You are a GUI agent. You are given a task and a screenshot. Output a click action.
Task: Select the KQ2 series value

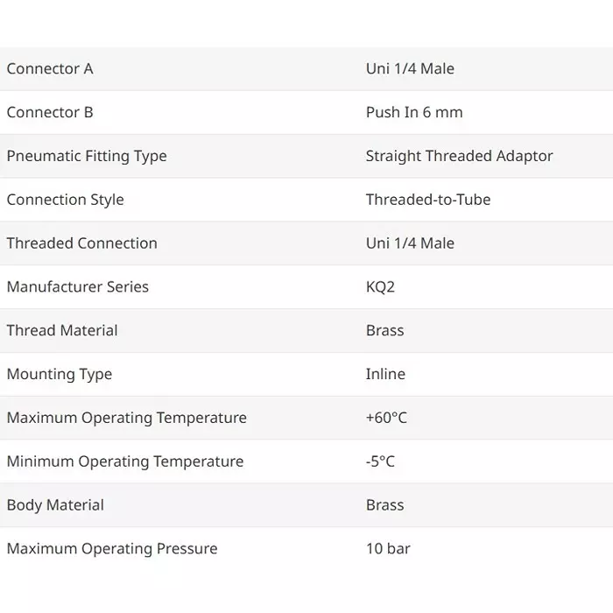click(381, 287)
